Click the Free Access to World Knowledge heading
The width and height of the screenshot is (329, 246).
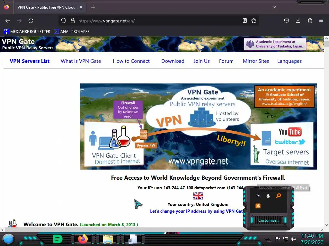(x=198, y=178)
